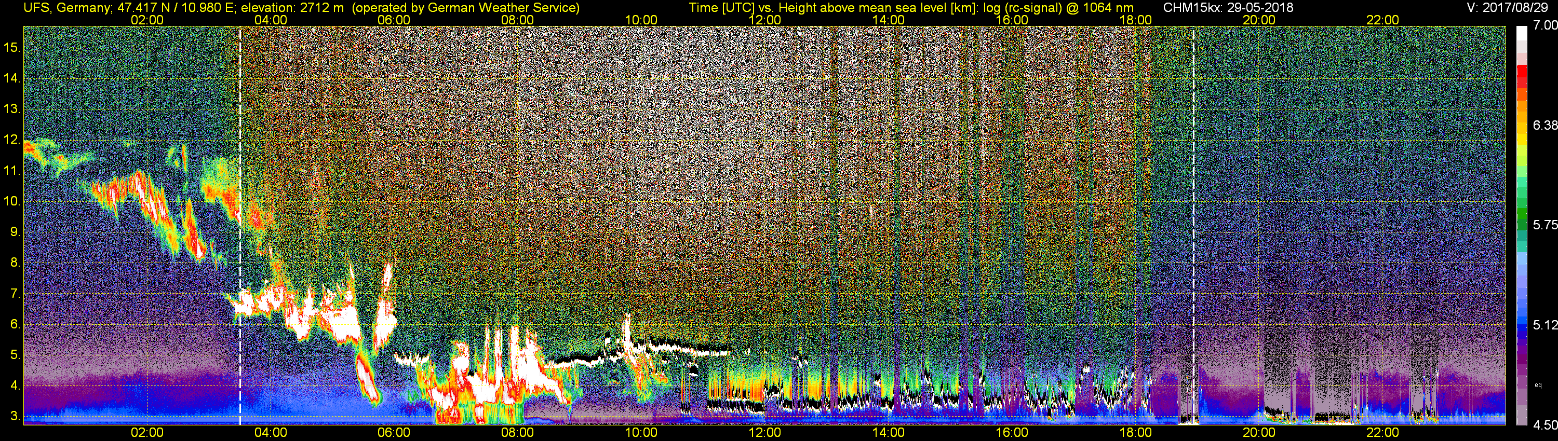Screen dimensions: 1558x441
Task: Click '12:00' on the bottom time axis
Action: pos(764,433)
